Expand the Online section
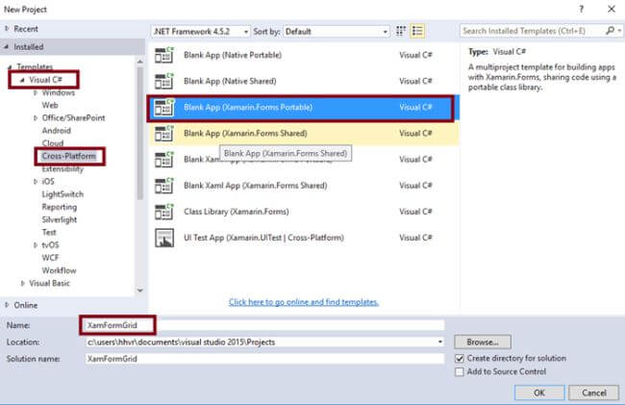The height and width of the screenshot is (405, 625). 7,305
